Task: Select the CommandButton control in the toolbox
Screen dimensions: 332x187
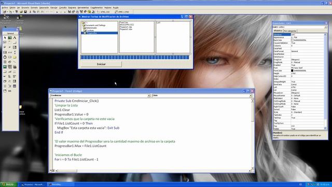Action: point(15,43)
